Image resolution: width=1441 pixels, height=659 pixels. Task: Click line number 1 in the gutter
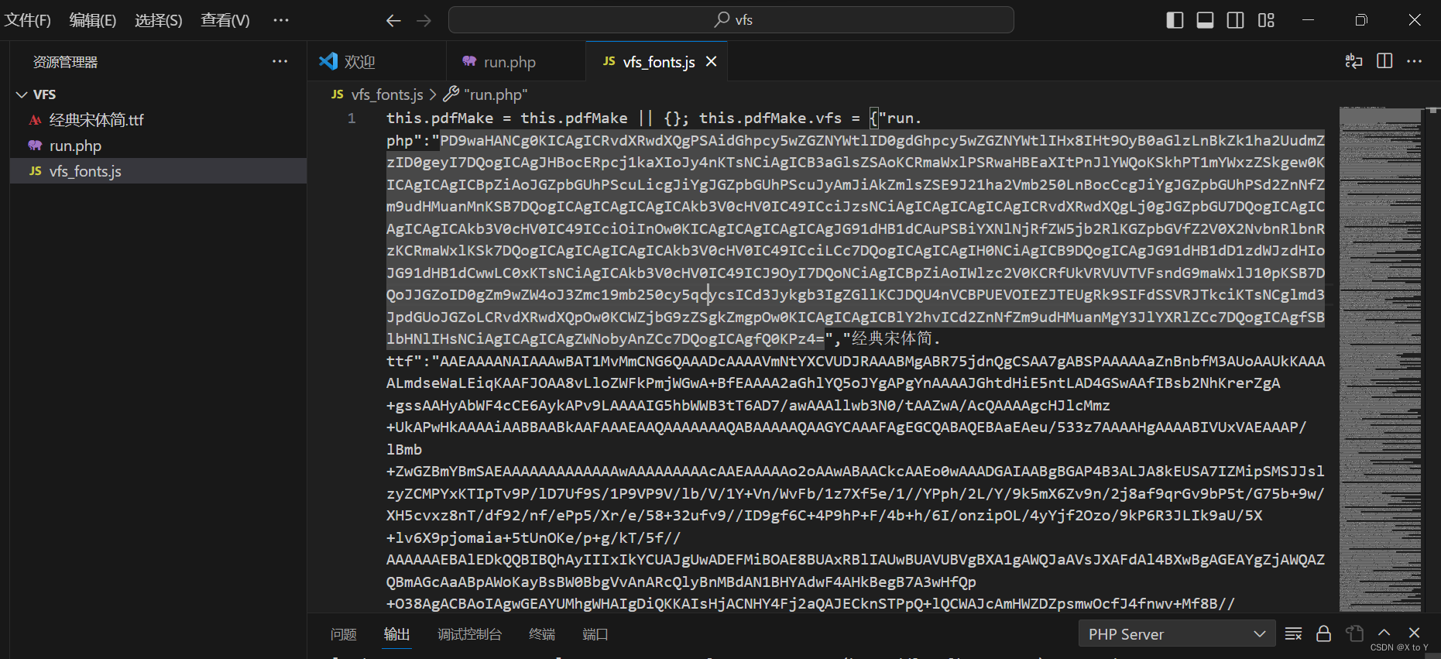click(352, 118)
